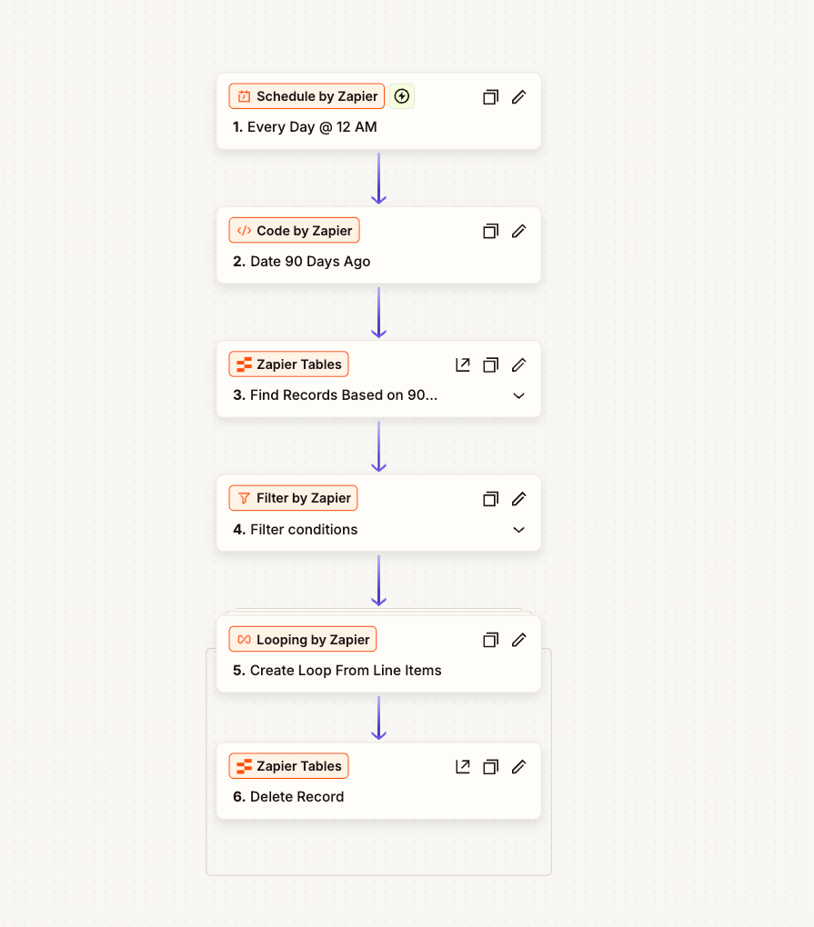This screenshot has height=927, width=814.
Task: Expand the Find Records step chevron
Action: (x=518, y=395)
